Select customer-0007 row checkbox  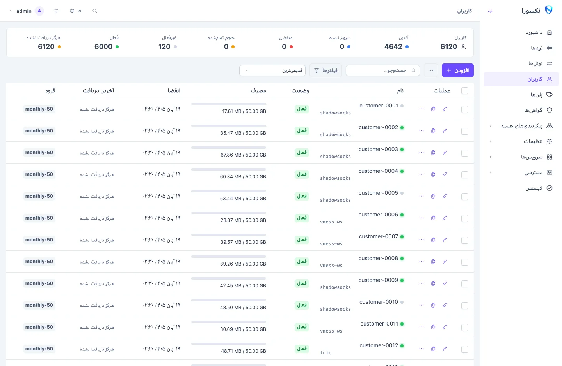click(x=465, y=240)
